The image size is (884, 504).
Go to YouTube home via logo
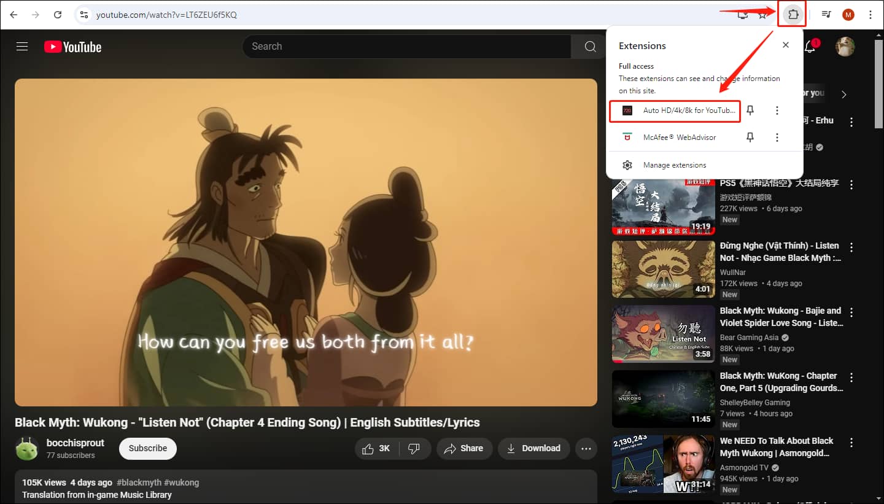coord(72,47)
